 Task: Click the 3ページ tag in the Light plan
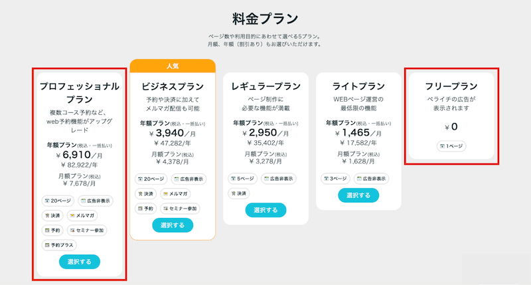tap(335, 179)
